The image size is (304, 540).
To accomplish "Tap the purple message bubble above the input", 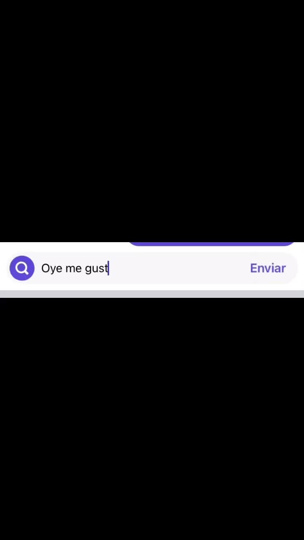I will tap(212, 244).
